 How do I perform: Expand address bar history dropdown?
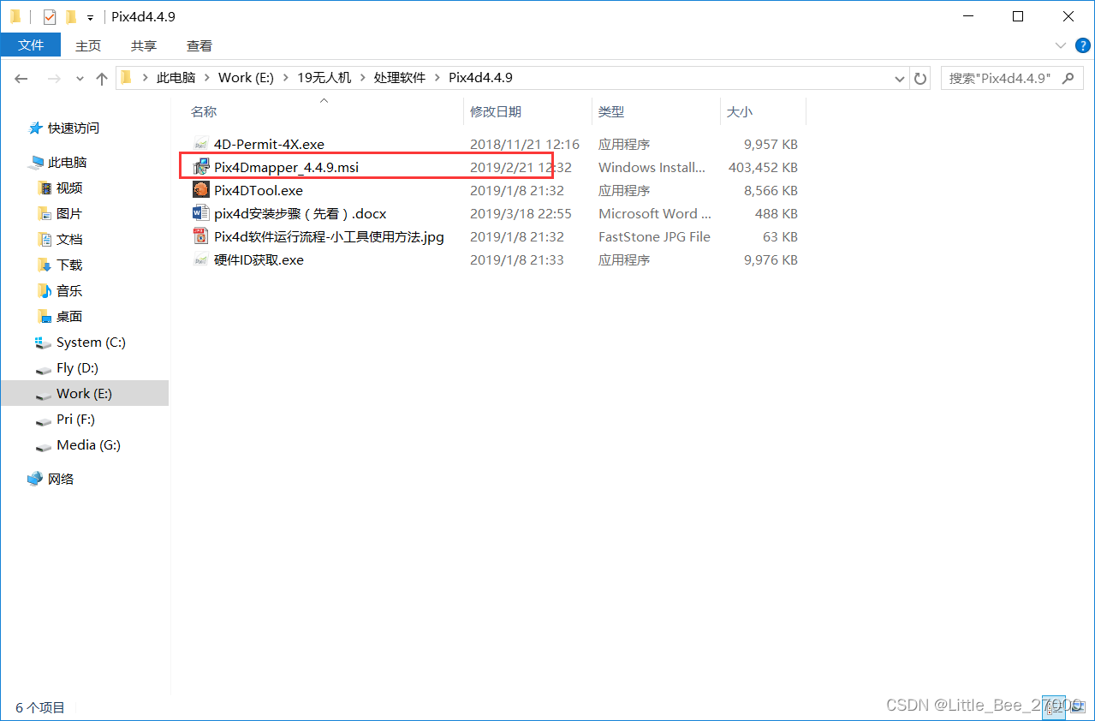click(x=900, y=78)
